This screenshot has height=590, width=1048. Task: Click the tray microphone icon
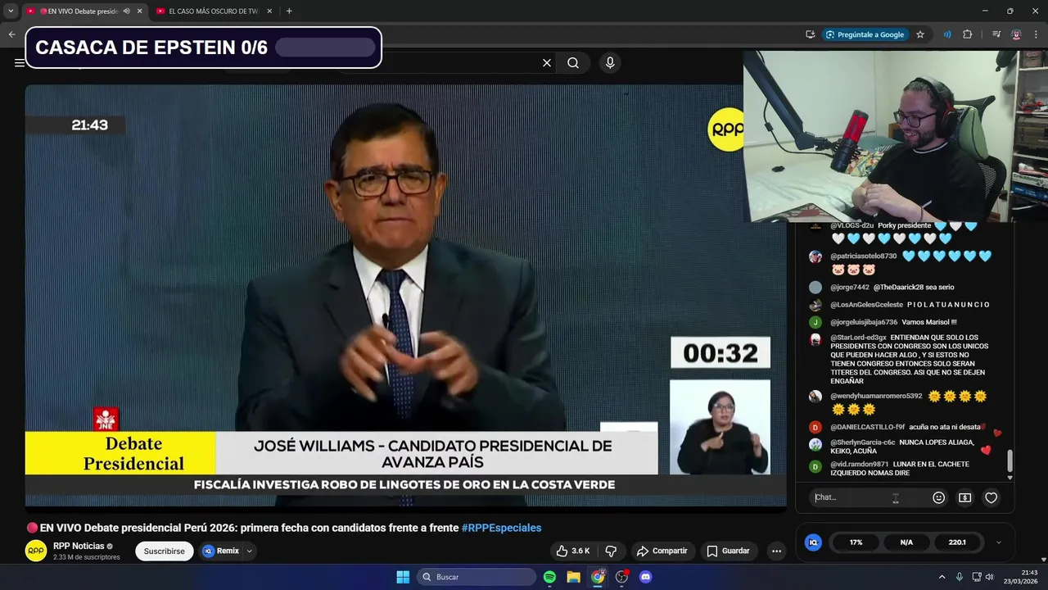960,577
